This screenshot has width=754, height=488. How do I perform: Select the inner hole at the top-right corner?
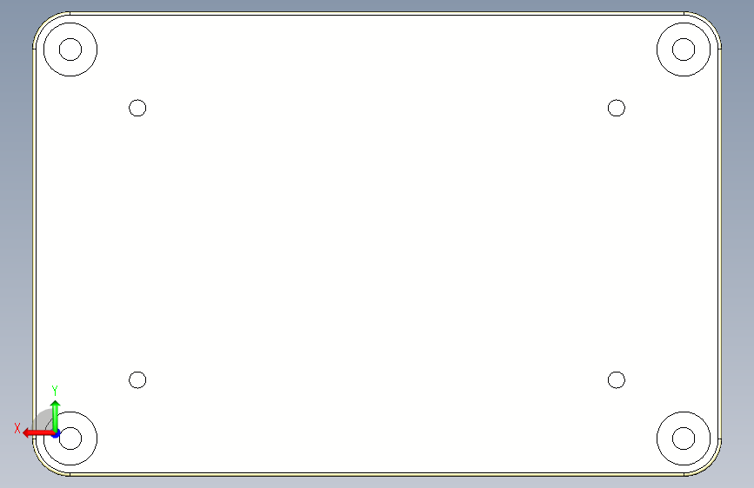(x=684, y=49)
